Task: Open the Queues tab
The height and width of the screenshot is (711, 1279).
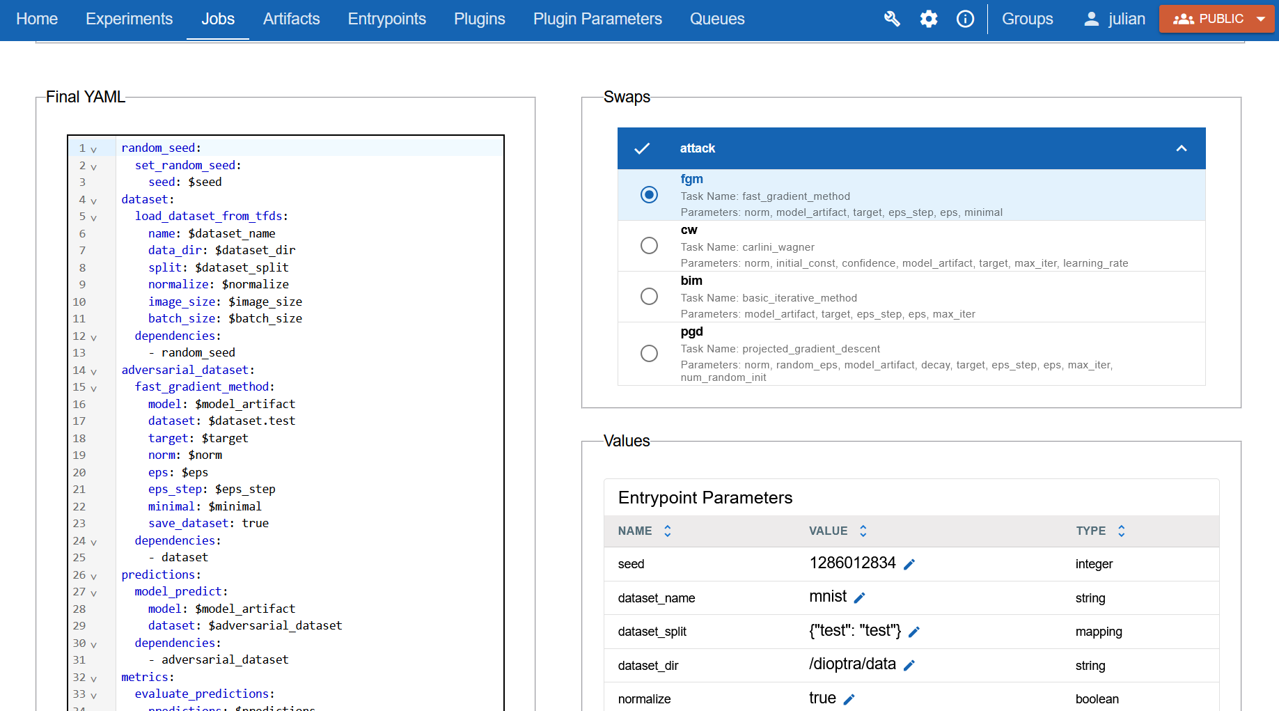Action: (717, 19)
